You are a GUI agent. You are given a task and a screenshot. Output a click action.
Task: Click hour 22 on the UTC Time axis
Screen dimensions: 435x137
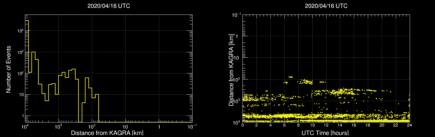coord(396,125)
